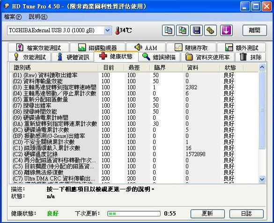Open the 說明(H) help menu
This screenshot has height=223, width=274.
point(38,17)
